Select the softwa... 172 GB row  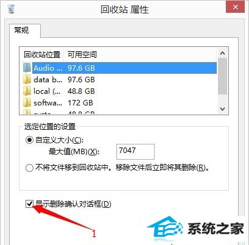pos(120,102)
